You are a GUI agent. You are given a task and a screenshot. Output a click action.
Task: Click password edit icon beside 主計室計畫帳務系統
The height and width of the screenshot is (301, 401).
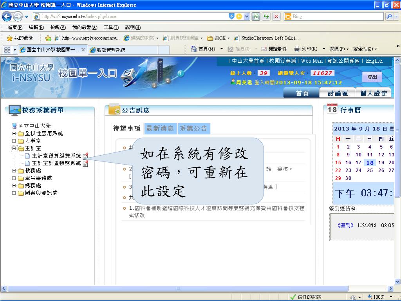click(86, 163)
